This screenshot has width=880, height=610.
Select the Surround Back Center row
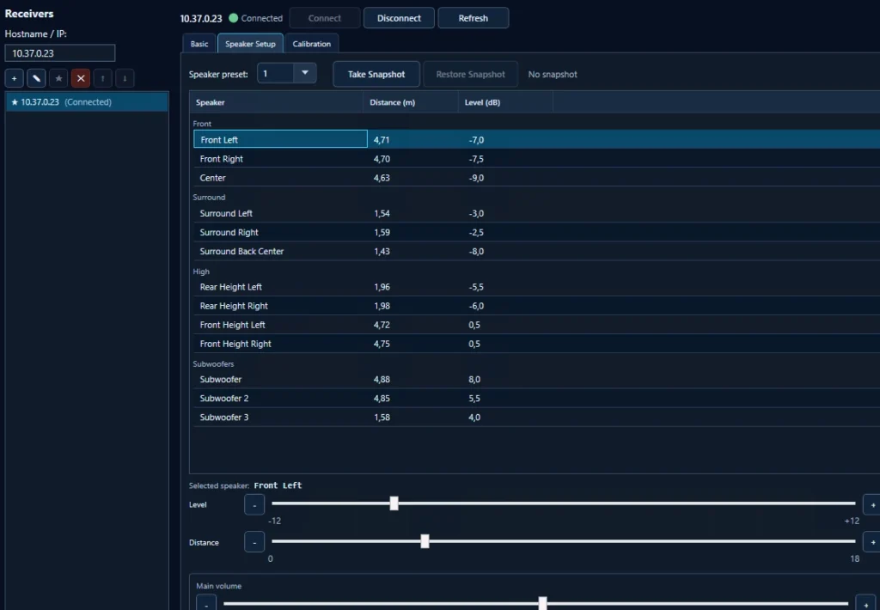tap(536, 252)
